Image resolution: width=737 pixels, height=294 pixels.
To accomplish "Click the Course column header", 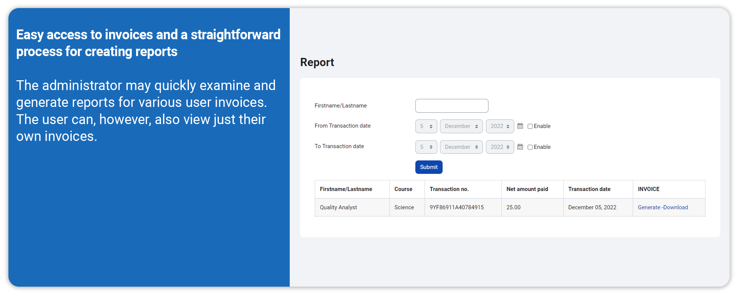I will (403, 189).
